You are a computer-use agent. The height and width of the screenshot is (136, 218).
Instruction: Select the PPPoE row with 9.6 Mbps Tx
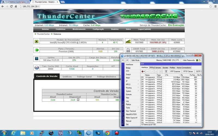[x=171, y=77]
